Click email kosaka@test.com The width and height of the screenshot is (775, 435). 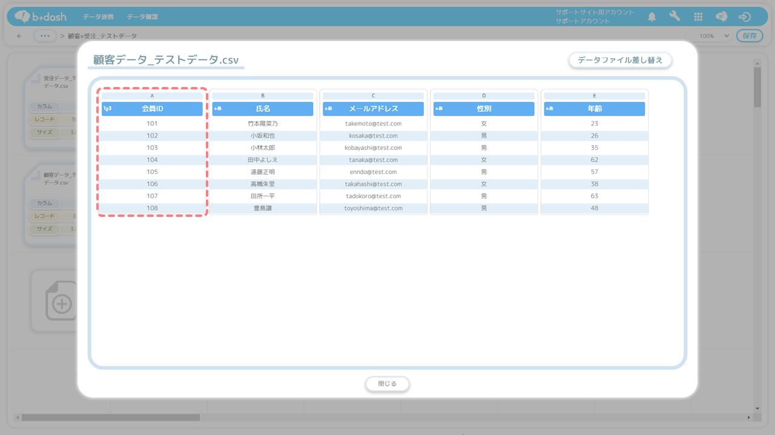[x=374, y=136]
